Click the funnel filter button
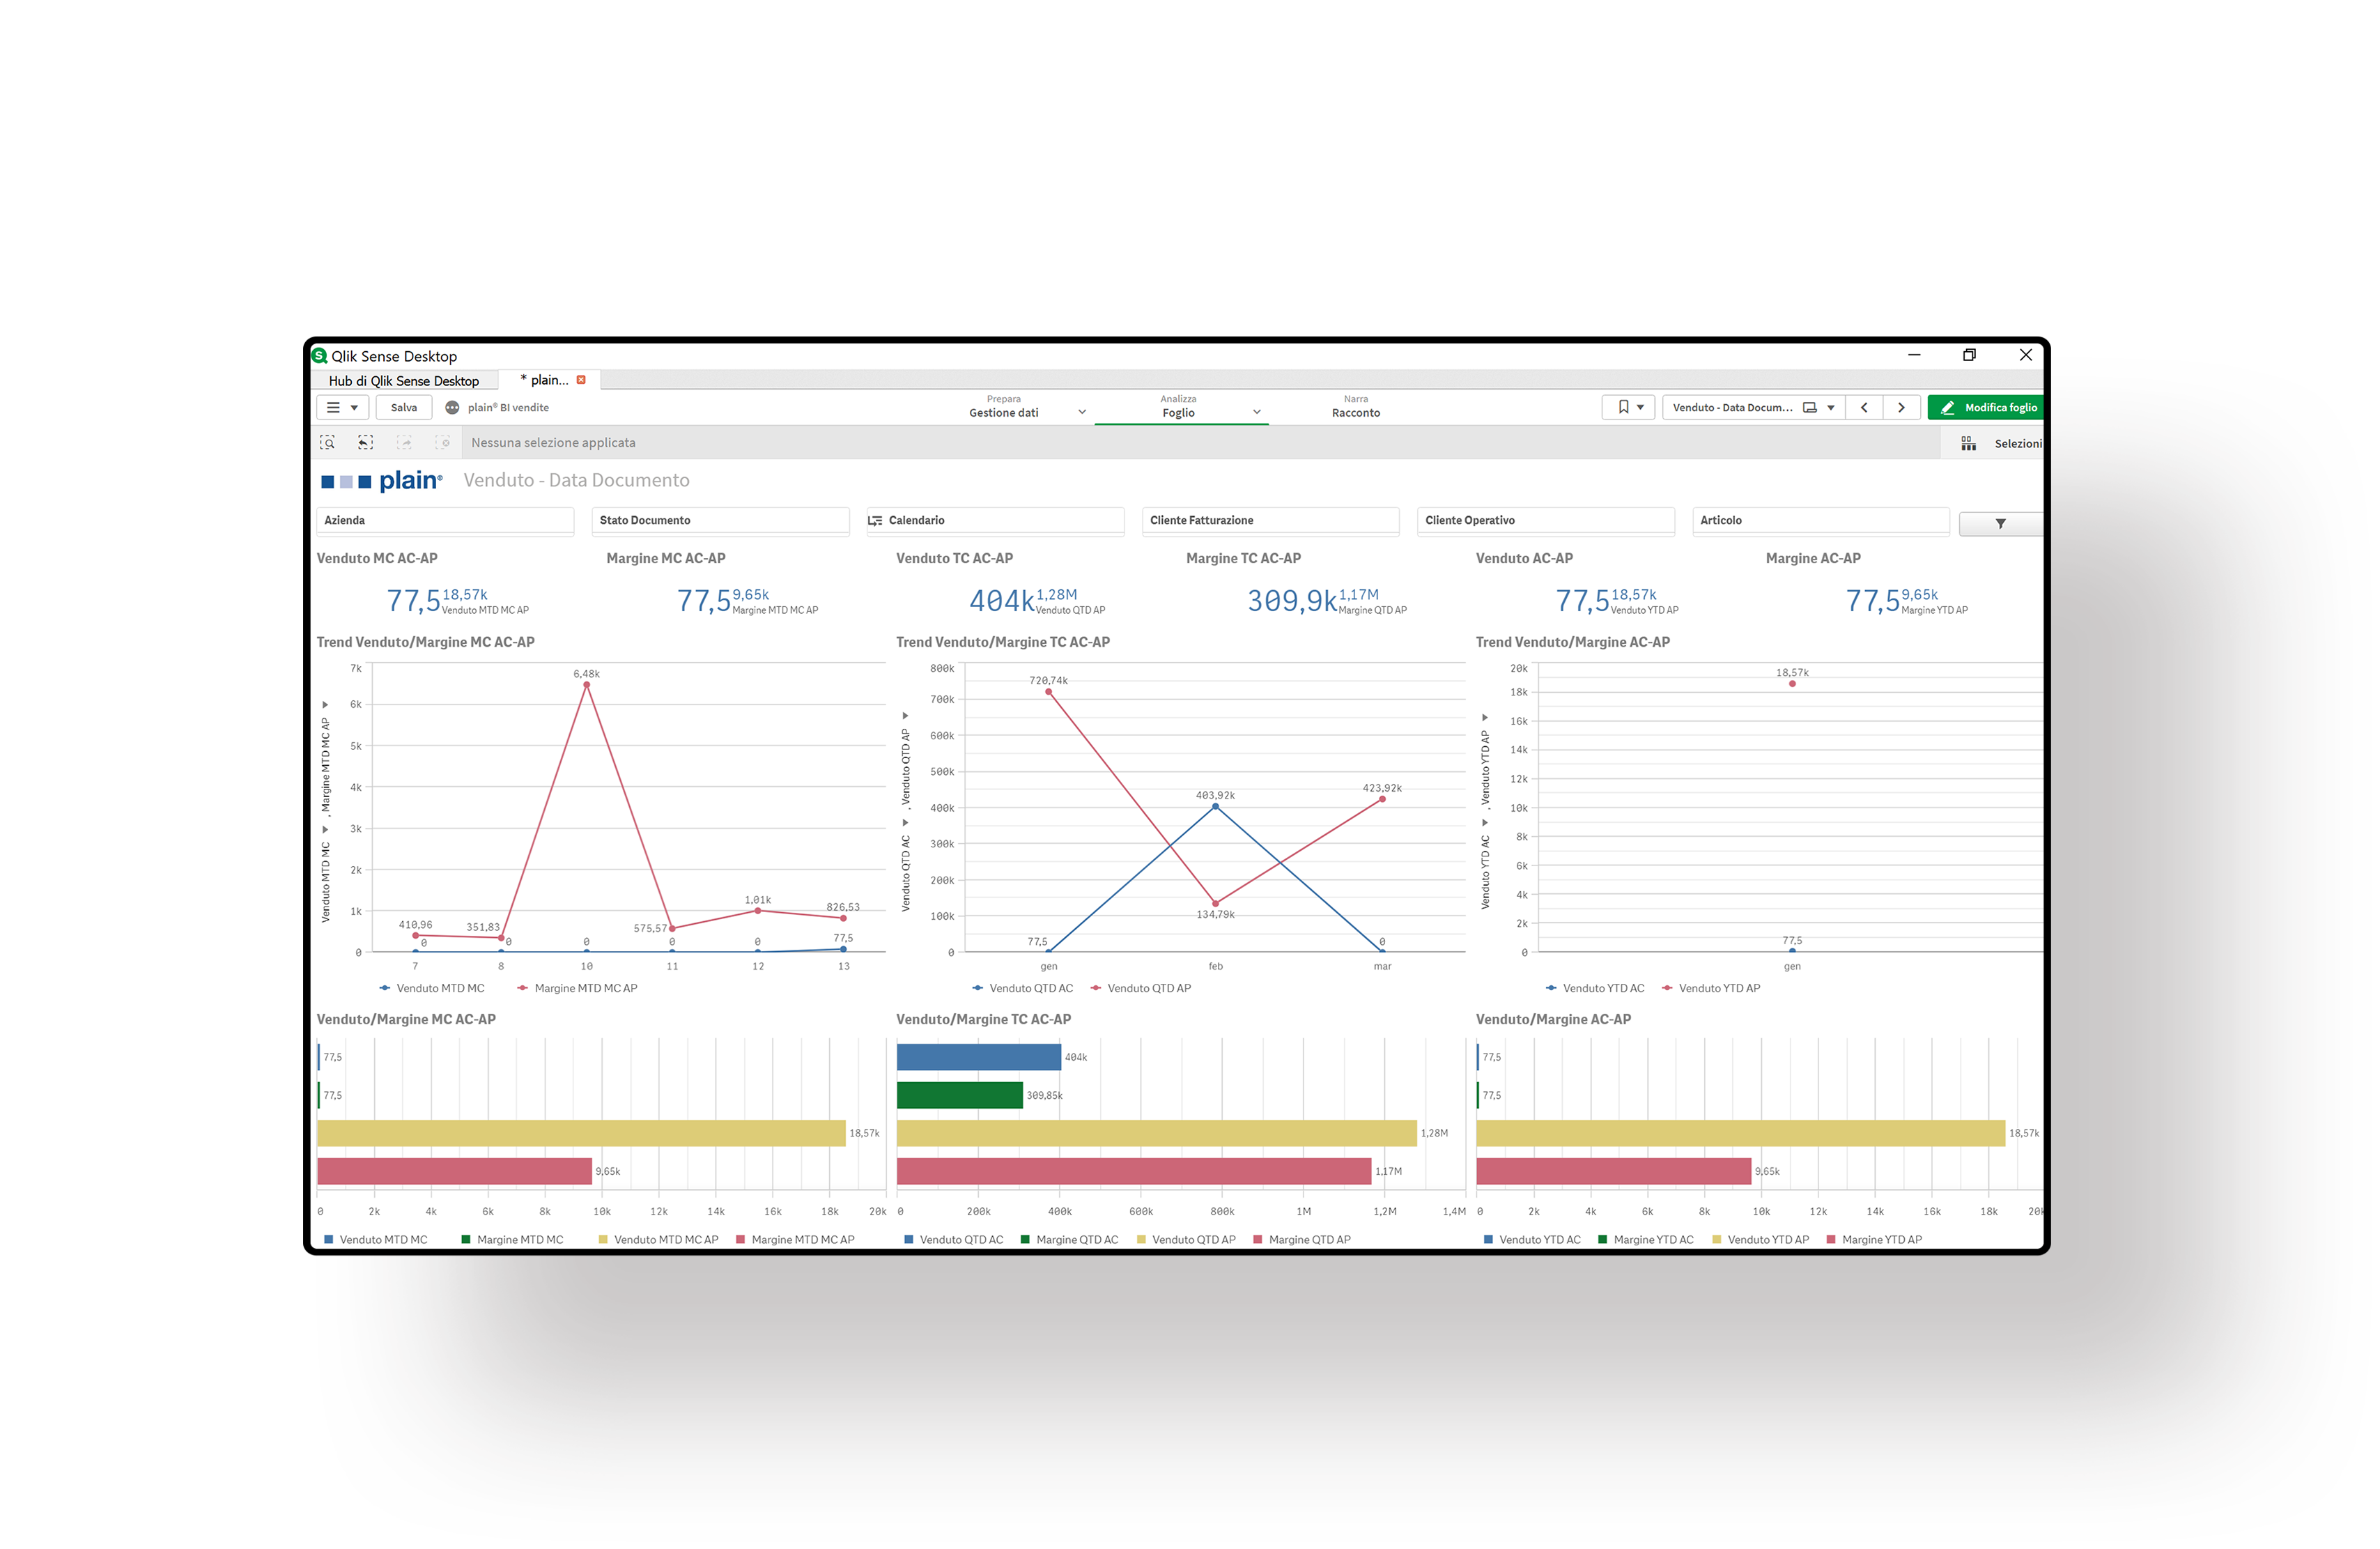Screen dimensions: 2380x1549 point(2001,524)
